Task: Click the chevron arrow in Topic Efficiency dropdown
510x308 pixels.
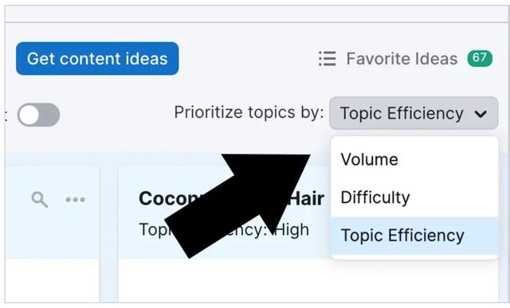Action: (x=481, y=114)
